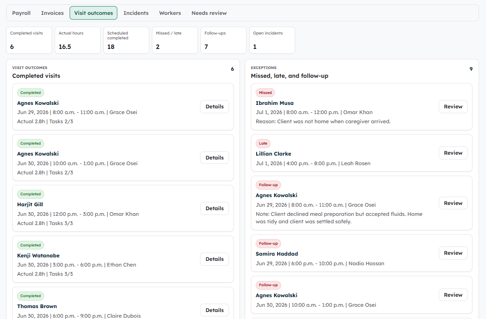Go to the Incidents tab
Screen dimensions: 486x319
[x=136, y=13]
